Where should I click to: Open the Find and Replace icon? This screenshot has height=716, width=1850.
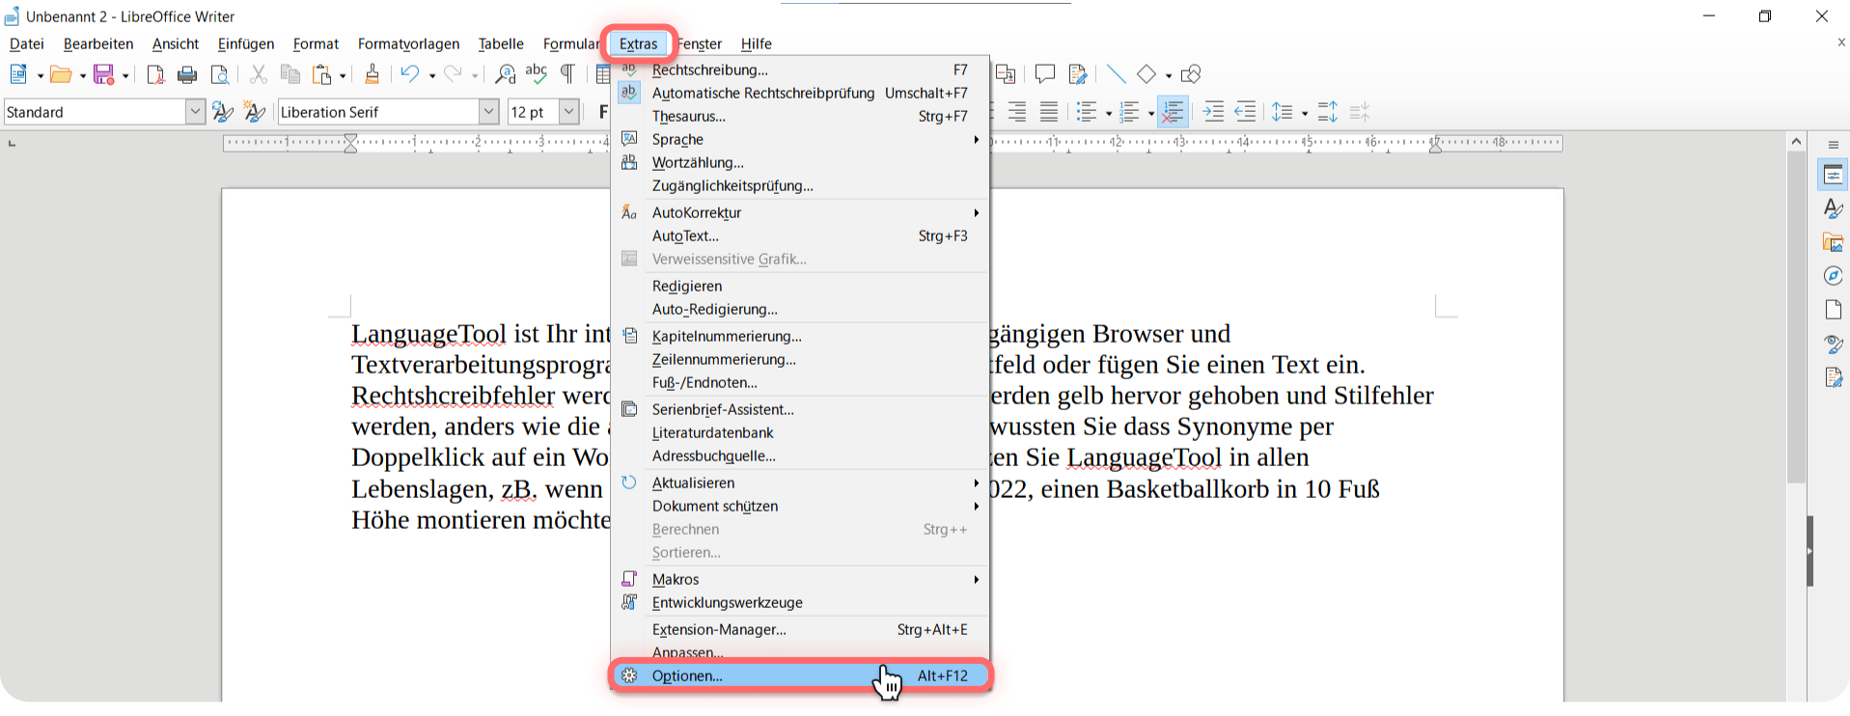(x=505, y=74)
